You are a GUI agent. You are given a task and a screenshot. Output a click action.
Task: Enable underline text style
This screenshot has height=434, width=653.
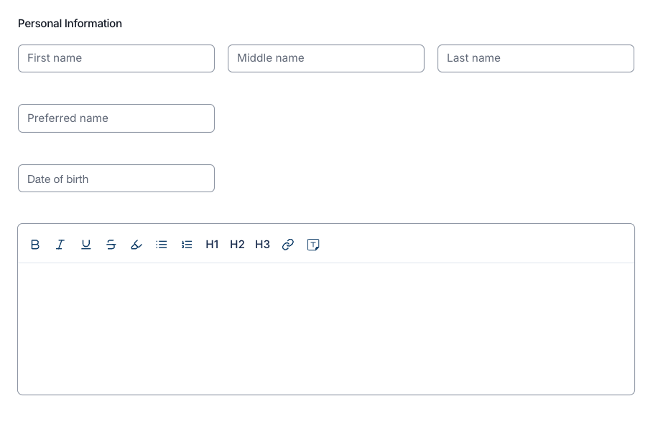click(x=86, y=245)
